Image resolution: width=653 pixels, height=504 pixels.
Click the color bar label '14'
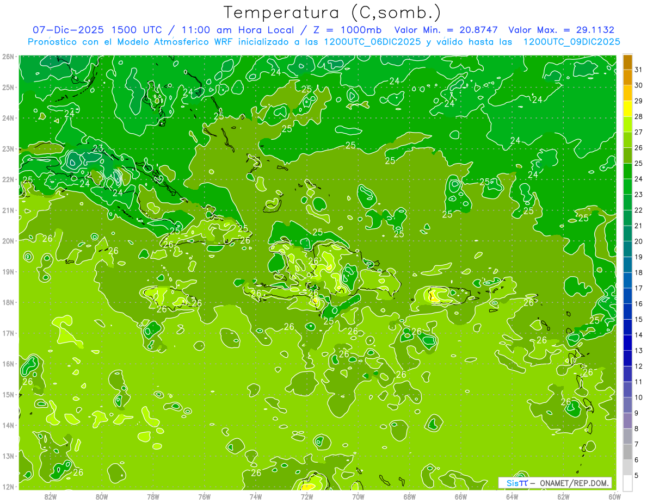(x=638, y=335)
